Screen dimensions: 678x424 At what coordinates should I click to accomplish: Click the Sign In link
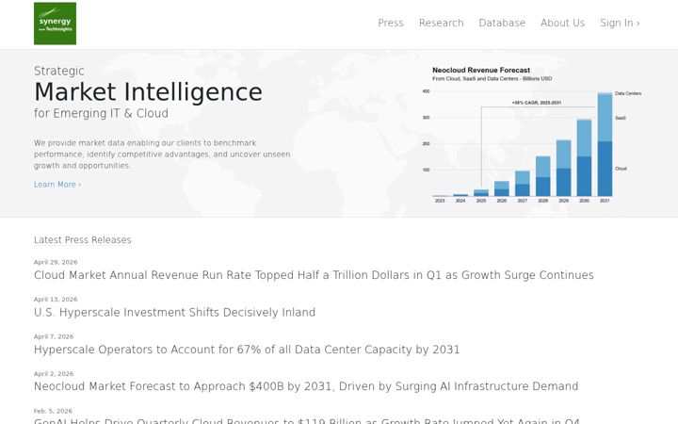pos(620,23)
